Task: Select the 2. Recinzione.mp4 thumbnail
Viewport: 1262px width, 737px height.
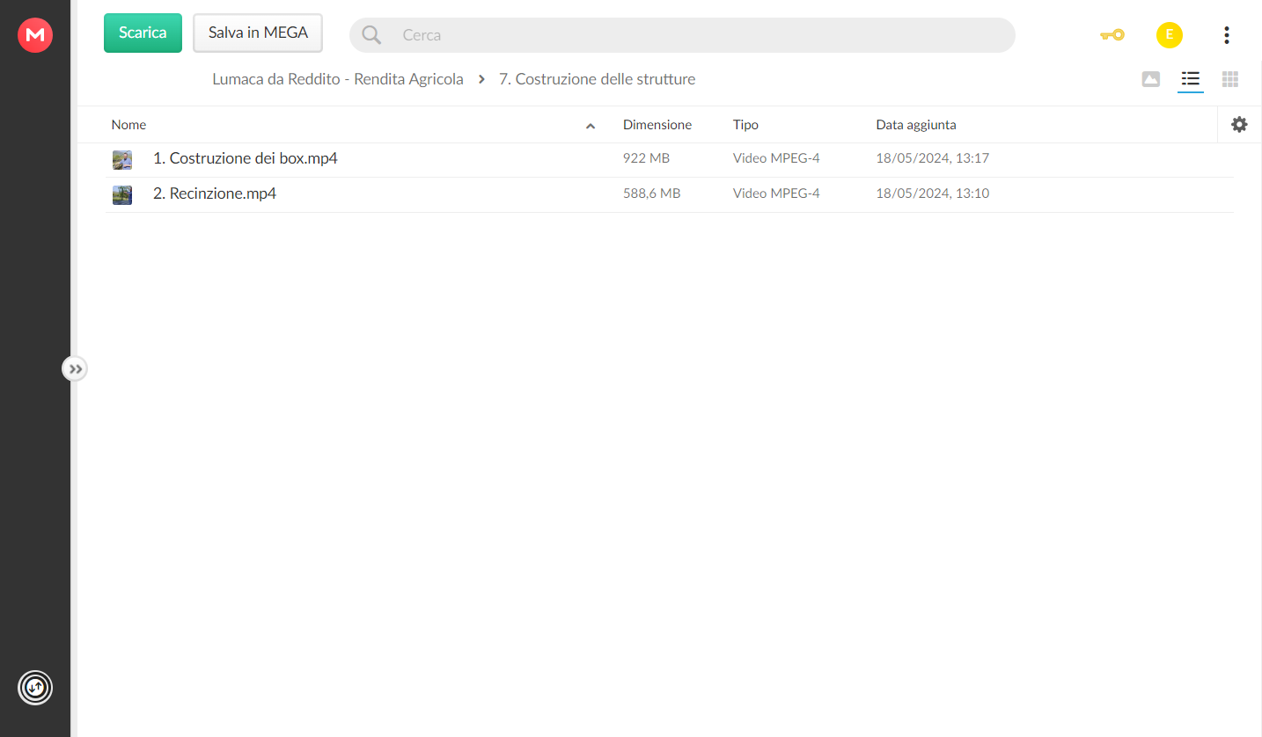Action: [x=122, y=194]
